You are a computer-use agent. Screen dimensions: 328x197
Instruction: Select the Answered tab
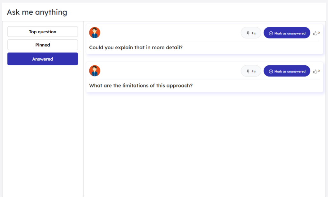(43, 59)
